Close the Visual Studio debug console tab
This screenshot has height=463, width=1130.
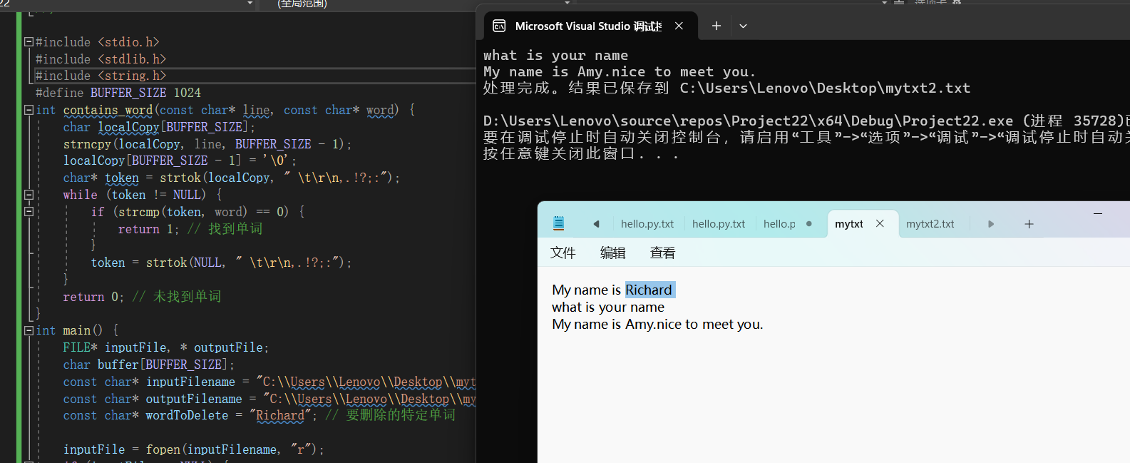click(679, 26)
